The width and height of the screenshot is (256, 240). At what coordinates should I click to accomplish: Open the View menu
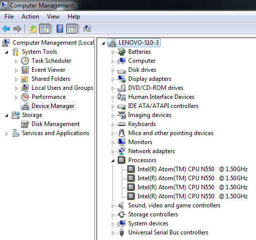pyautogui.click(x=53, y=17)
